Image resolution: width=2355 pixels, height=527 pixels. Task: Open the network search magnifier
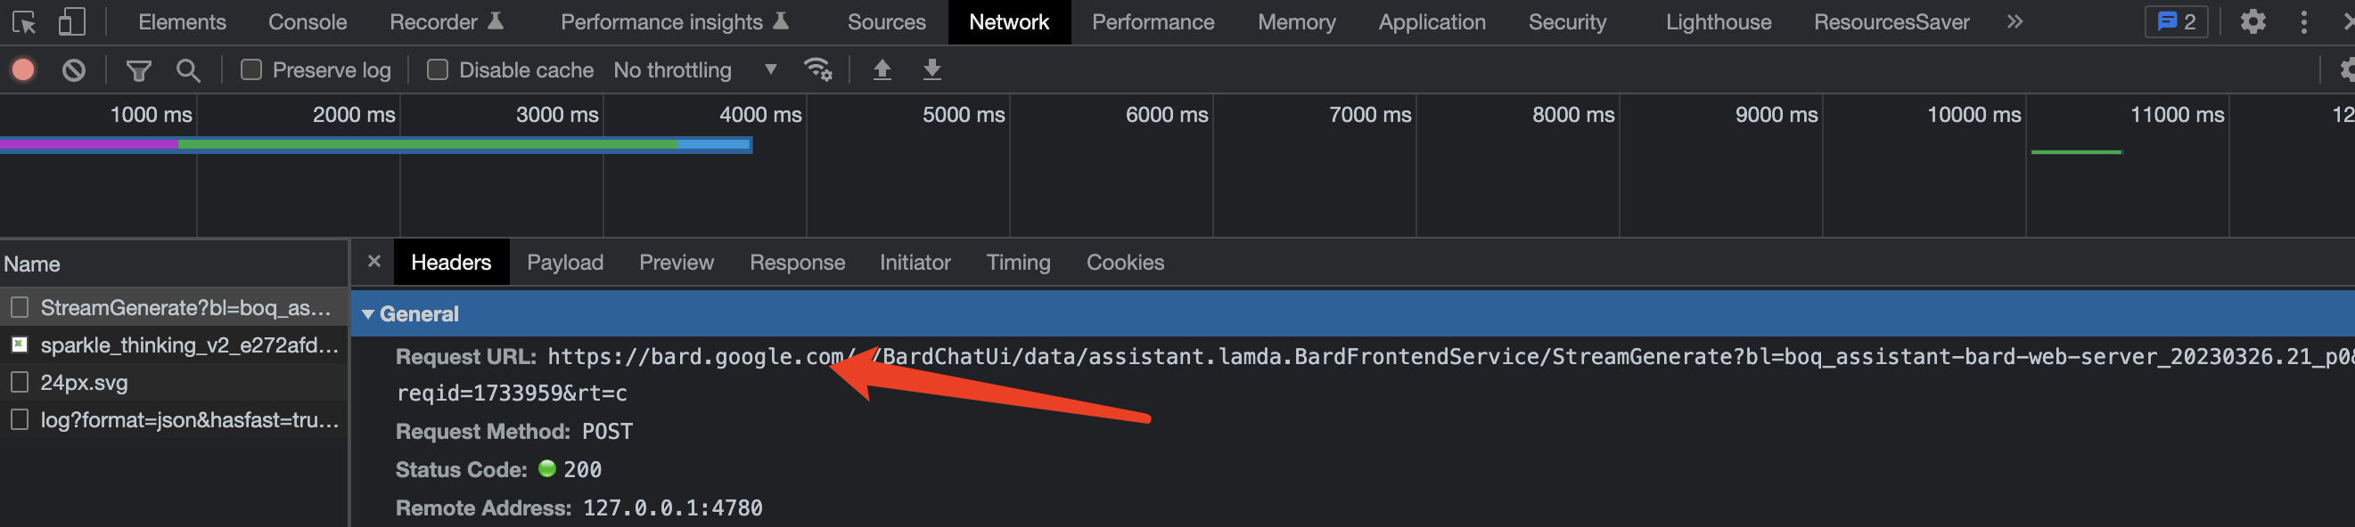pos(188,70)
